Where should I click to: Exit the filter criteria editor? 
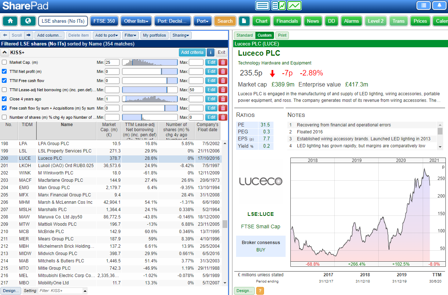pyautogui.click(x=221, y=52)
